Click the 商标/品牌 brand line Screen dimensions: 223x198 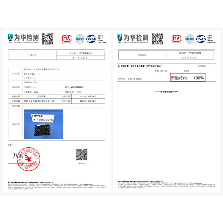click(73, 92)
